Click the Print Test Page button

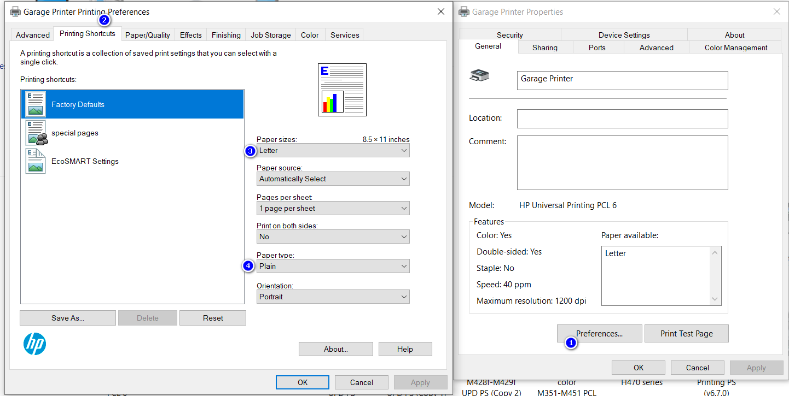click(x=687, y=334)
